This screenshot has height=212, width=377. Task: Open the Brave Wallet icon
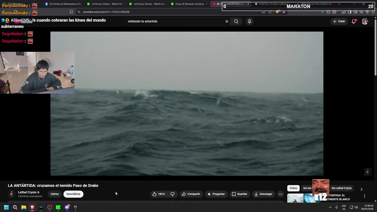coord(355,12)
